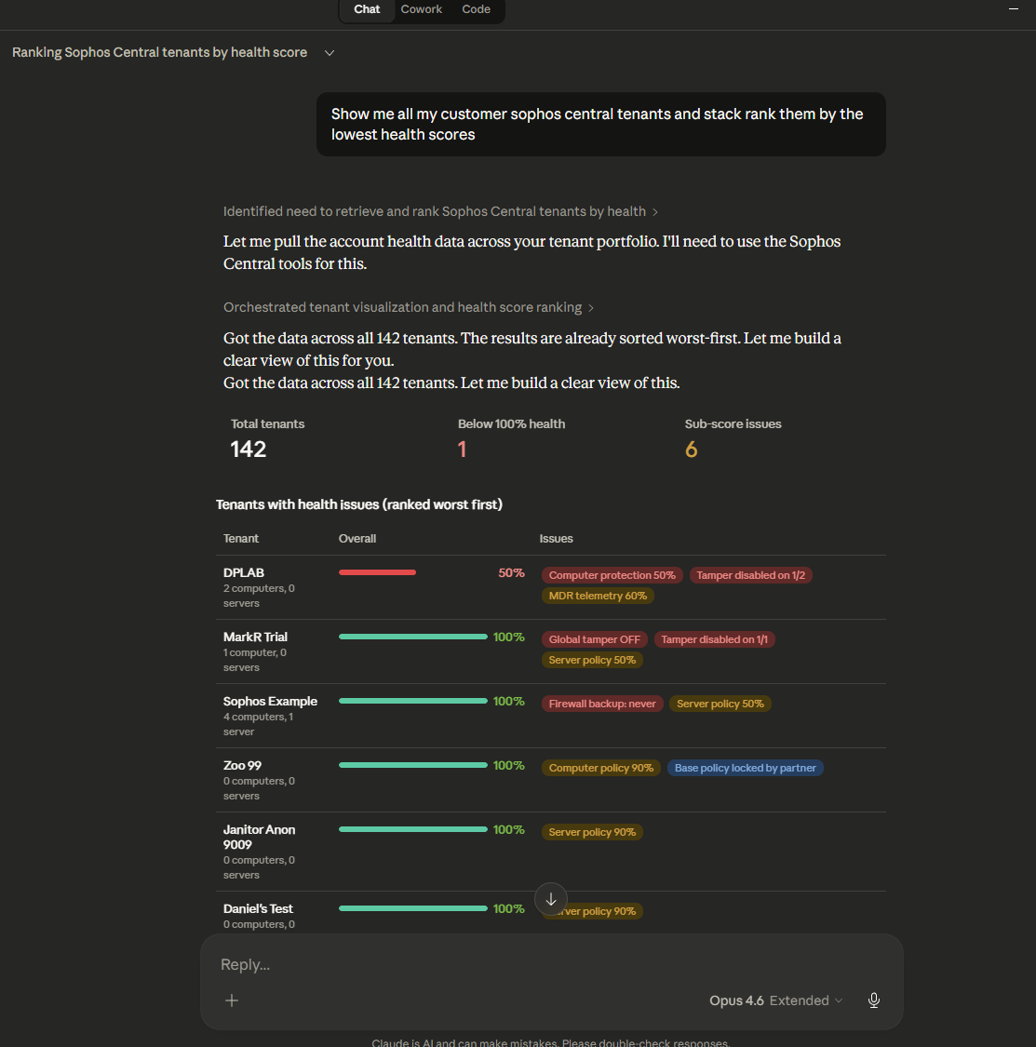Click Janitor Anon 9009's 'Server policy 90%' tag
This screenshot has width=1036, height=1047.
pyautogui.click(x=592, y=832)
